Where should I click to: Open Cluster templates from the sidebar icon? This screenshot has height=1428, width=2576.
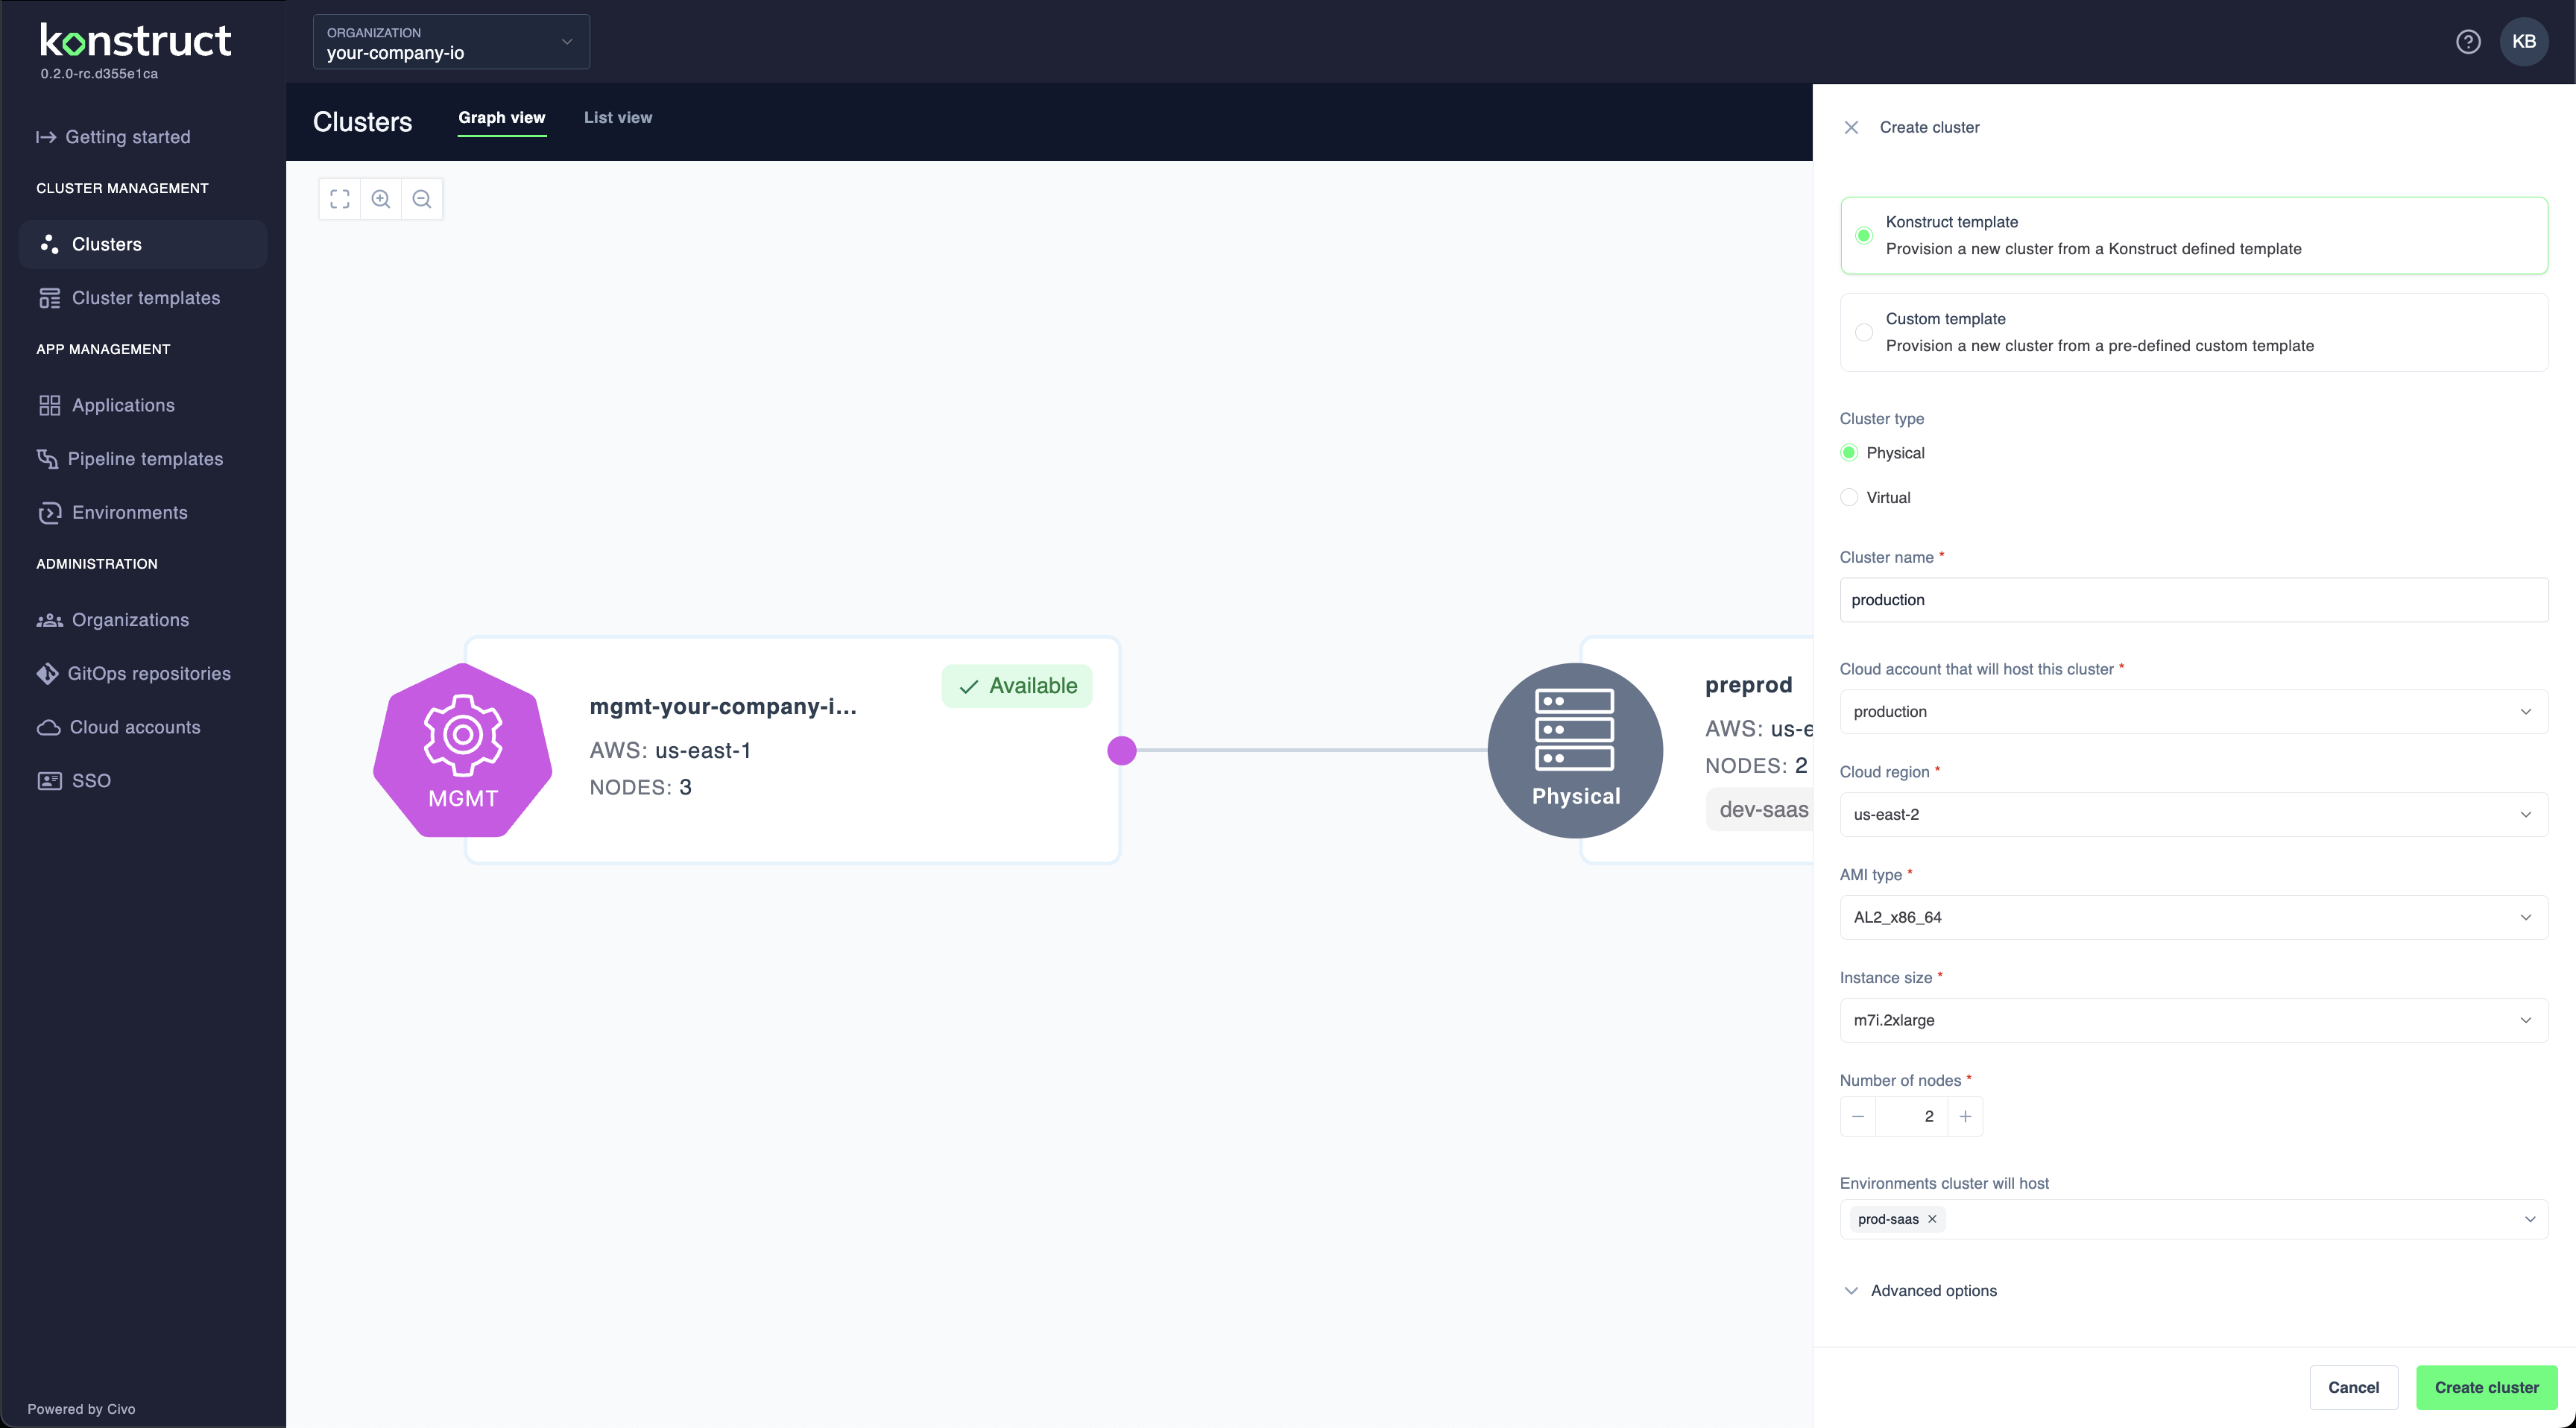tap(50, 297)
